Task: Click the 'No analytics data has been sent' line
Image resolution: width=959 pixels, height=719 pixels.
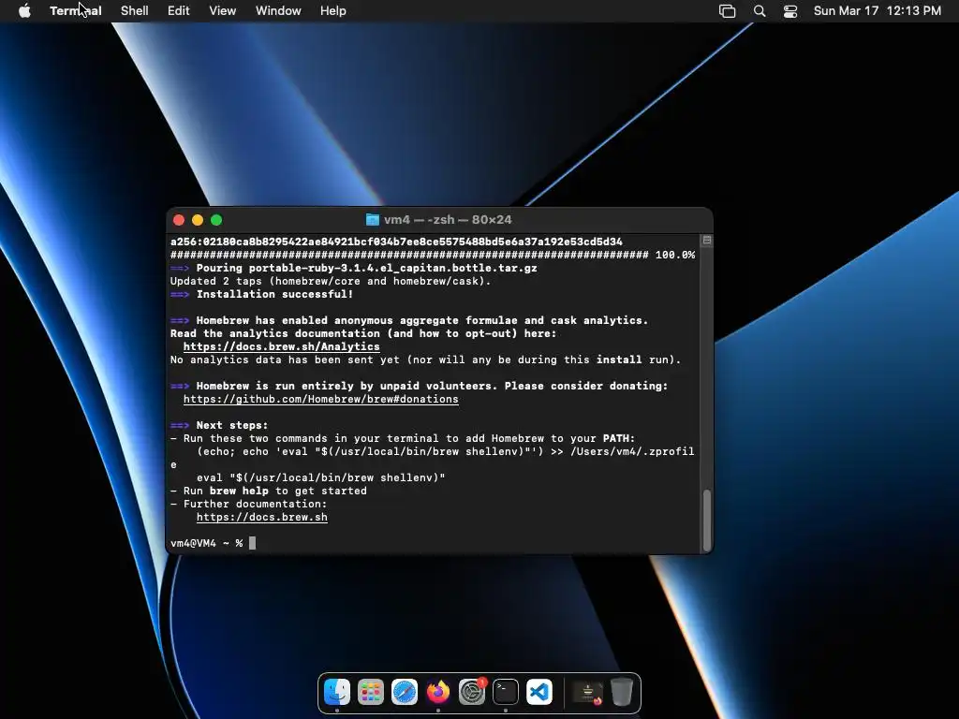Action: pos(426,360)
